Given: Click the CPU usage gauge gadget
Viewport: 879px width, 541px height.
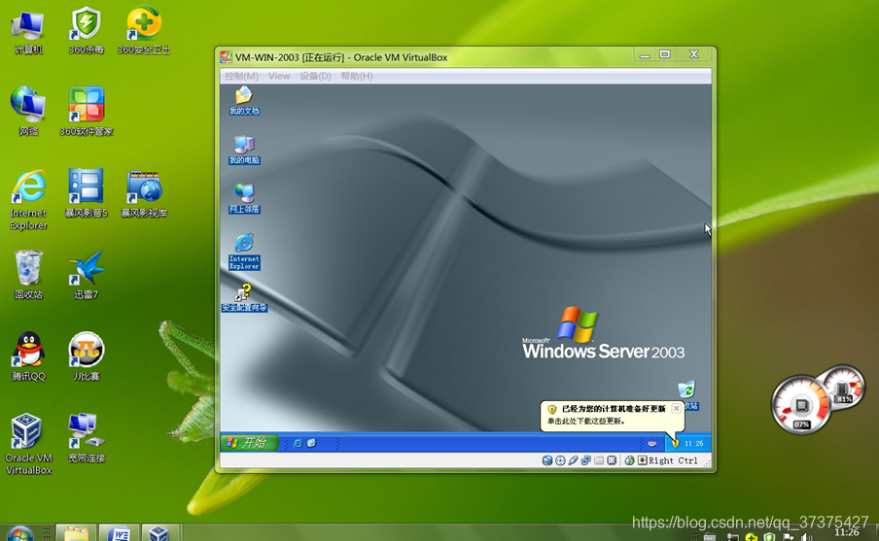Looking at the screenshot, I should pyautogui.click(x=800, y=405).
